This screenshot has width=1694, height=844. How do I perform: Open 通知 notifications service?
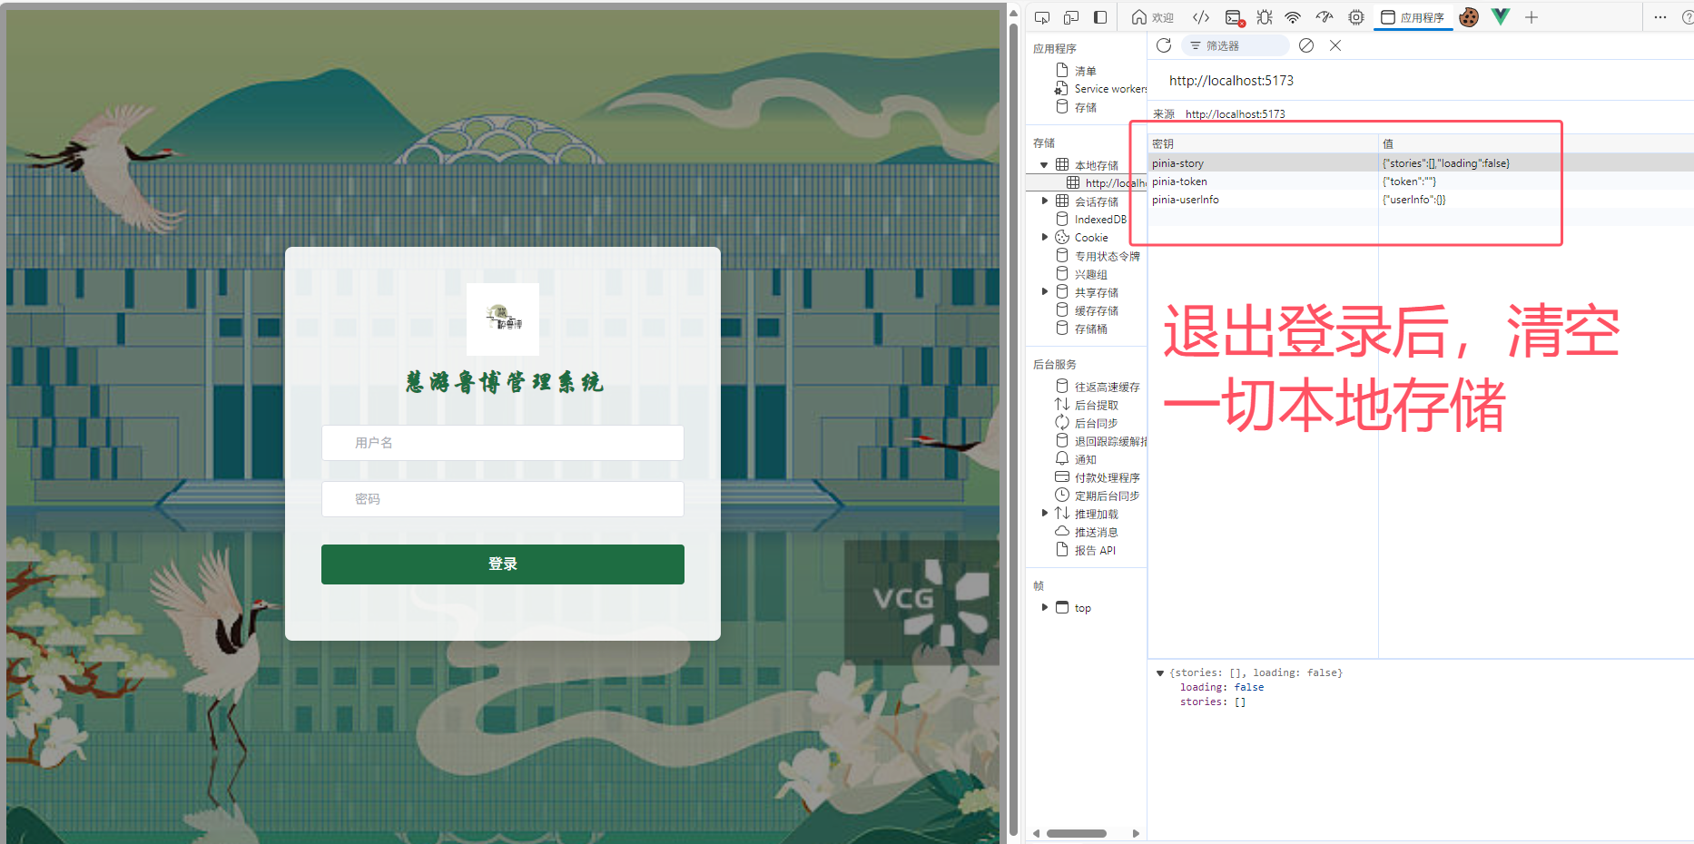1085,459
